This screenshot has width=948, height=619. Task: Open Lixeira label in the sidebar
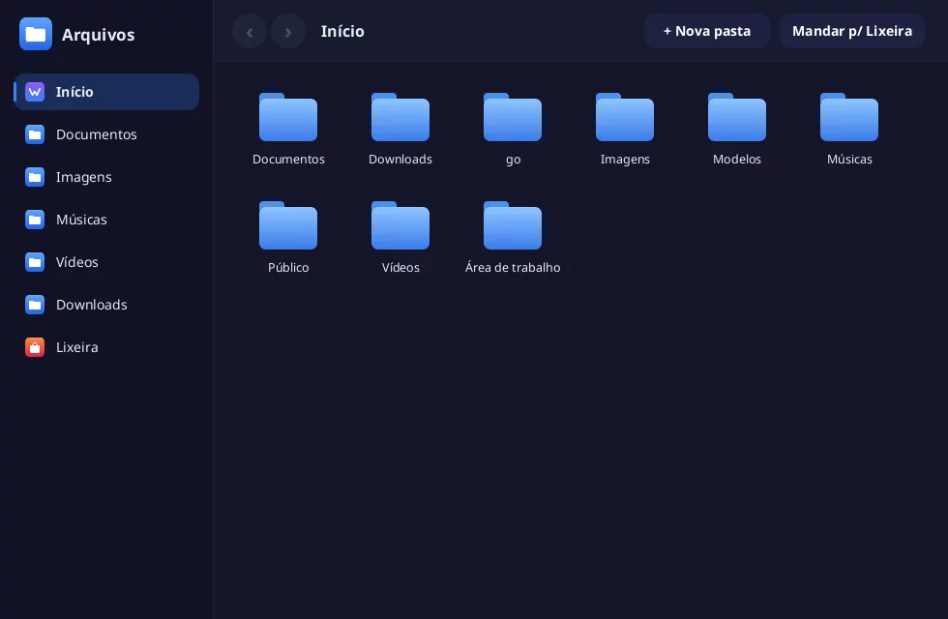pos(76,347)
